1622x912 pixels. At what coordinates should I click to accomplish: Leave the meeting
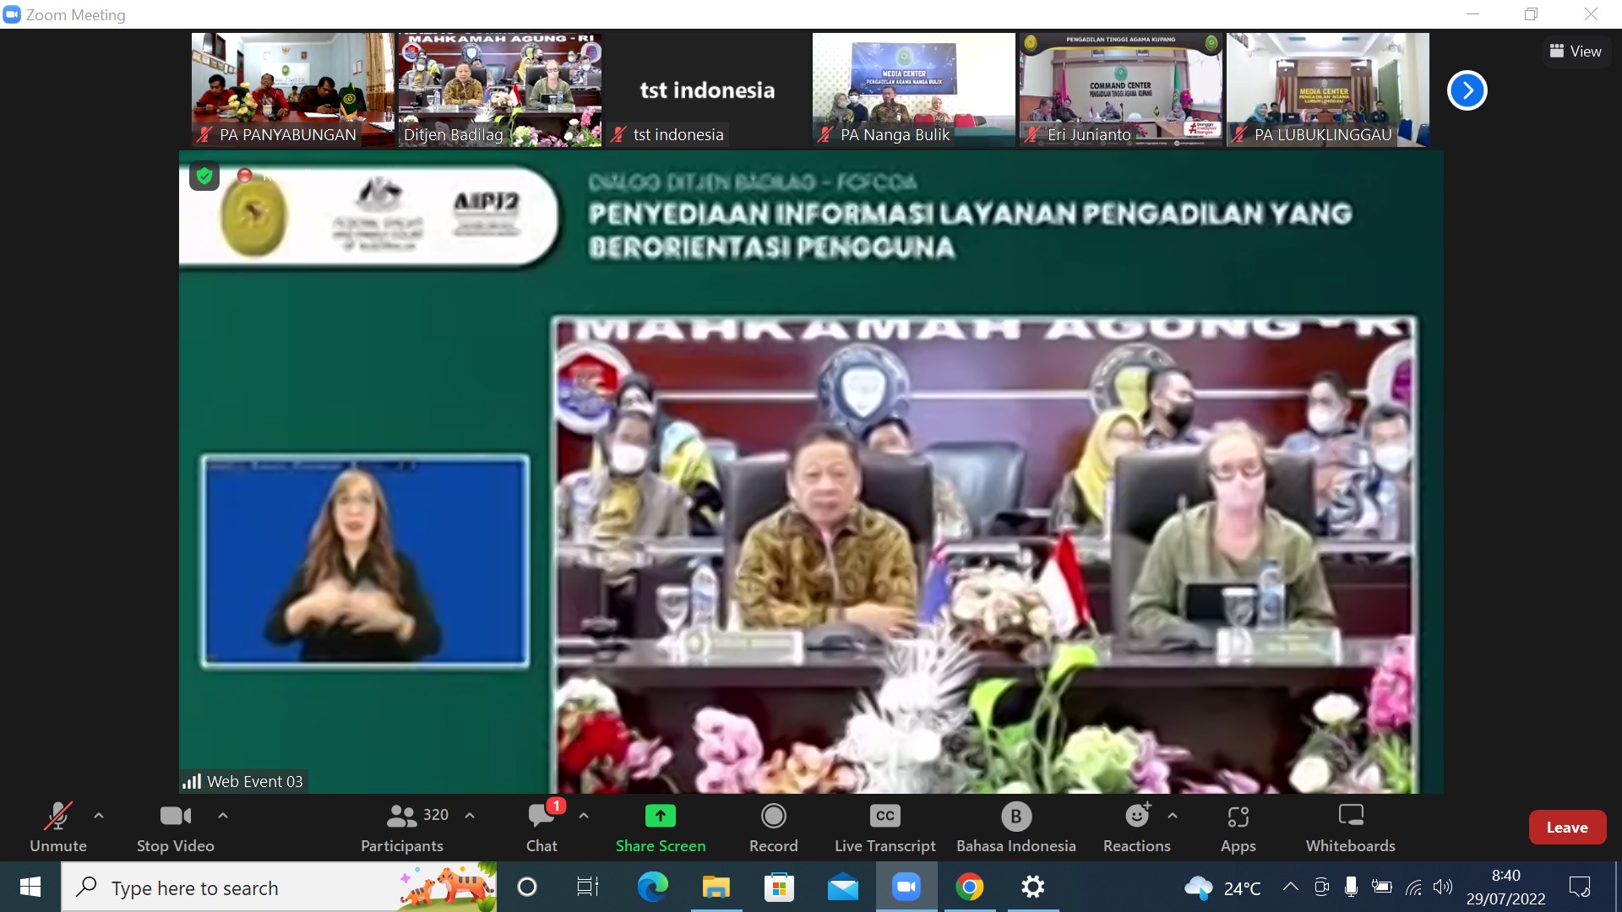tap(1566, 827)
